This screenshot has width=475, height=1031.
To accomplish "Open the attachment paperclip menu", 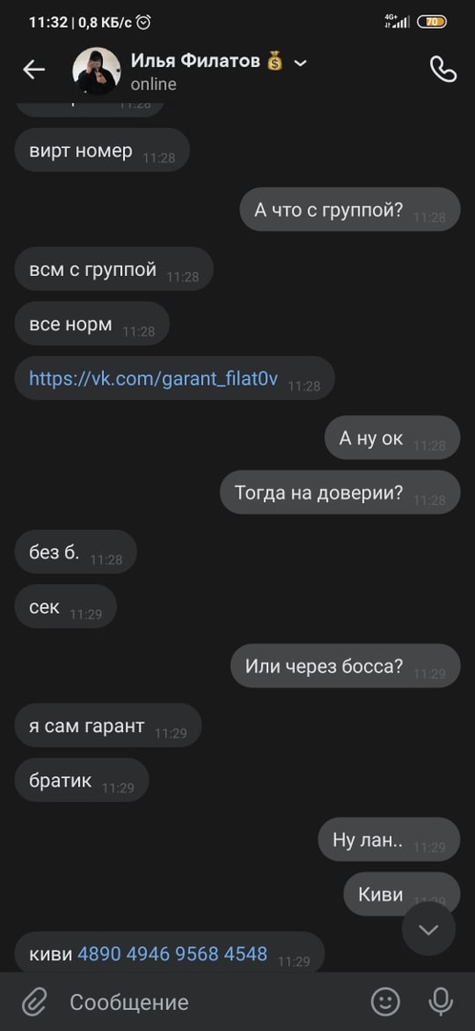I will click(x=33, y=1002).
